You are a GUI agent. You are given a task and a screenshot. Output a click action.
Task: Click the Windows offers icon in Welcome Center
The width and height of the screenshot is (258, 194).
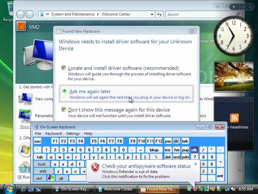tap(25, 150)
